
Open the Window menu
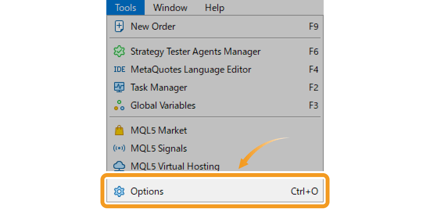pos(170,7)
